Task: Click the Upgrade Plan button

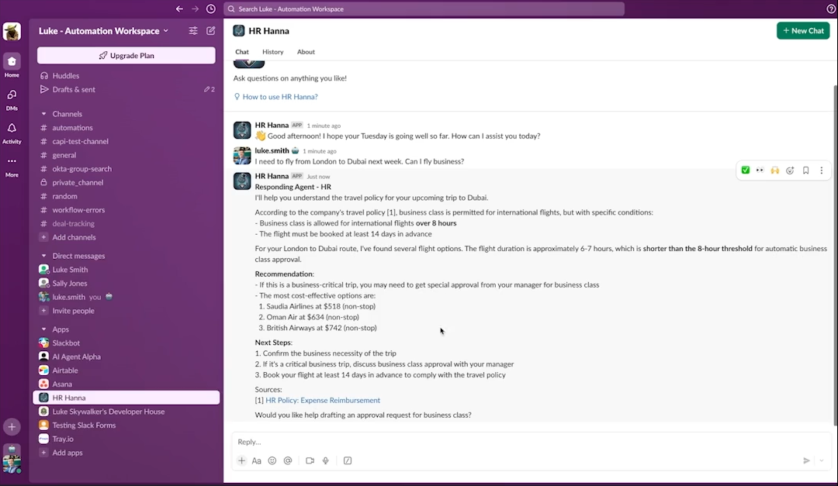Action: [x=126, y=56]
